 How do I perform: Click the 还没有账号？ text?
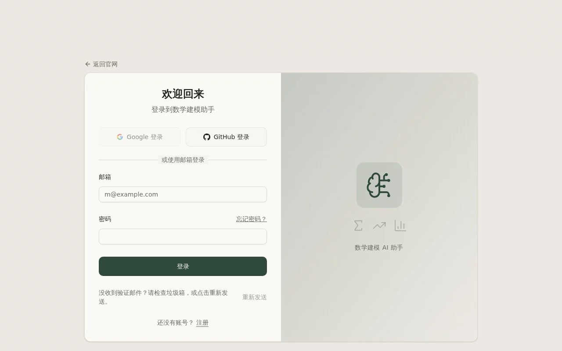tap(176, 322)
